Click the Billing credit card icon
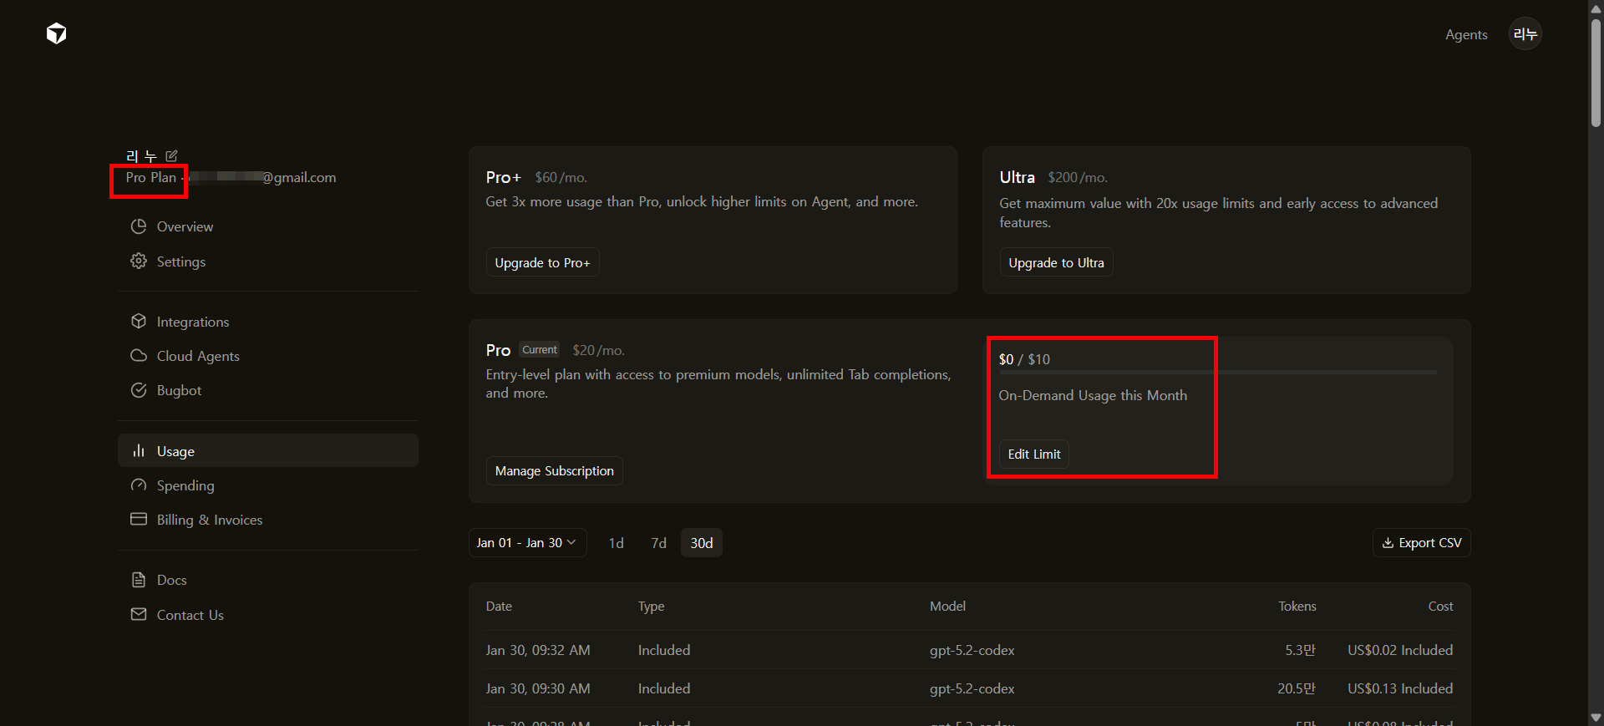Screen dimensions: 1604x726 [x=139, y=520]
